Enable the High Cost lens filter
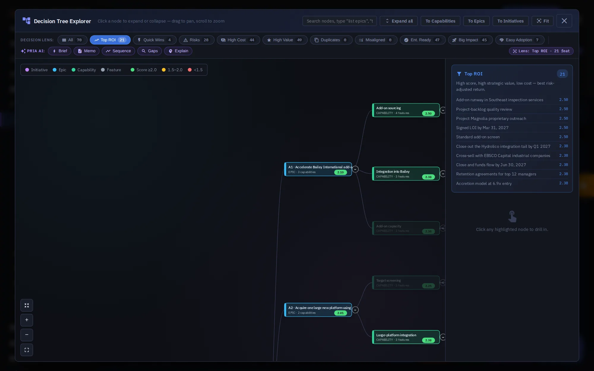The height and width of the screenshot is (371, 594). tap(238, 40)
